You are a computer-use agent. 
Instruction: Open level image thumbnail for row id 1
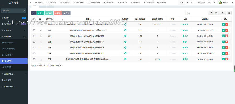pyautogui.click(x=125, y=59)
